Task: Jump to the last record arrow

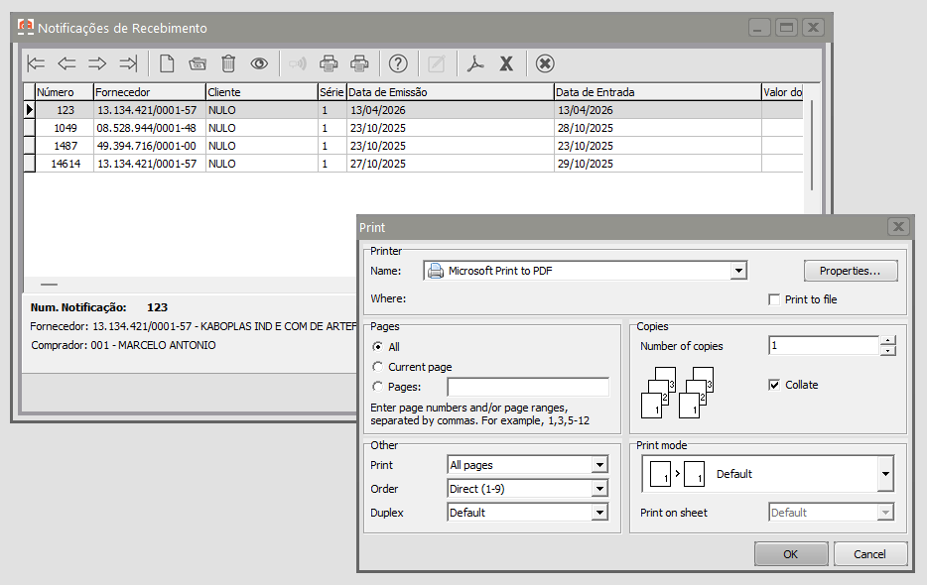Action: (x=128, y=63)
